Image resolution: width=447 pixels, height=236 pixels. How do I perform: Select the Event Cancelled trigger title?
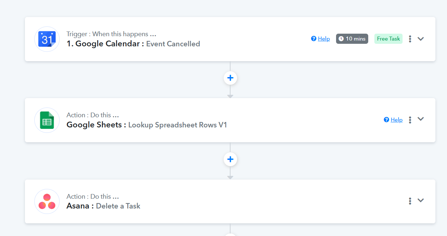click(173, 44)
